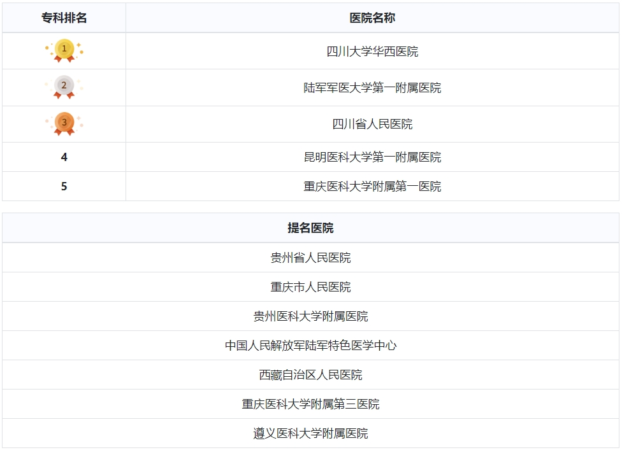Click the 提名医院 section header
The height and width of the screenshot is (450, 622).
tap(310, 228)
